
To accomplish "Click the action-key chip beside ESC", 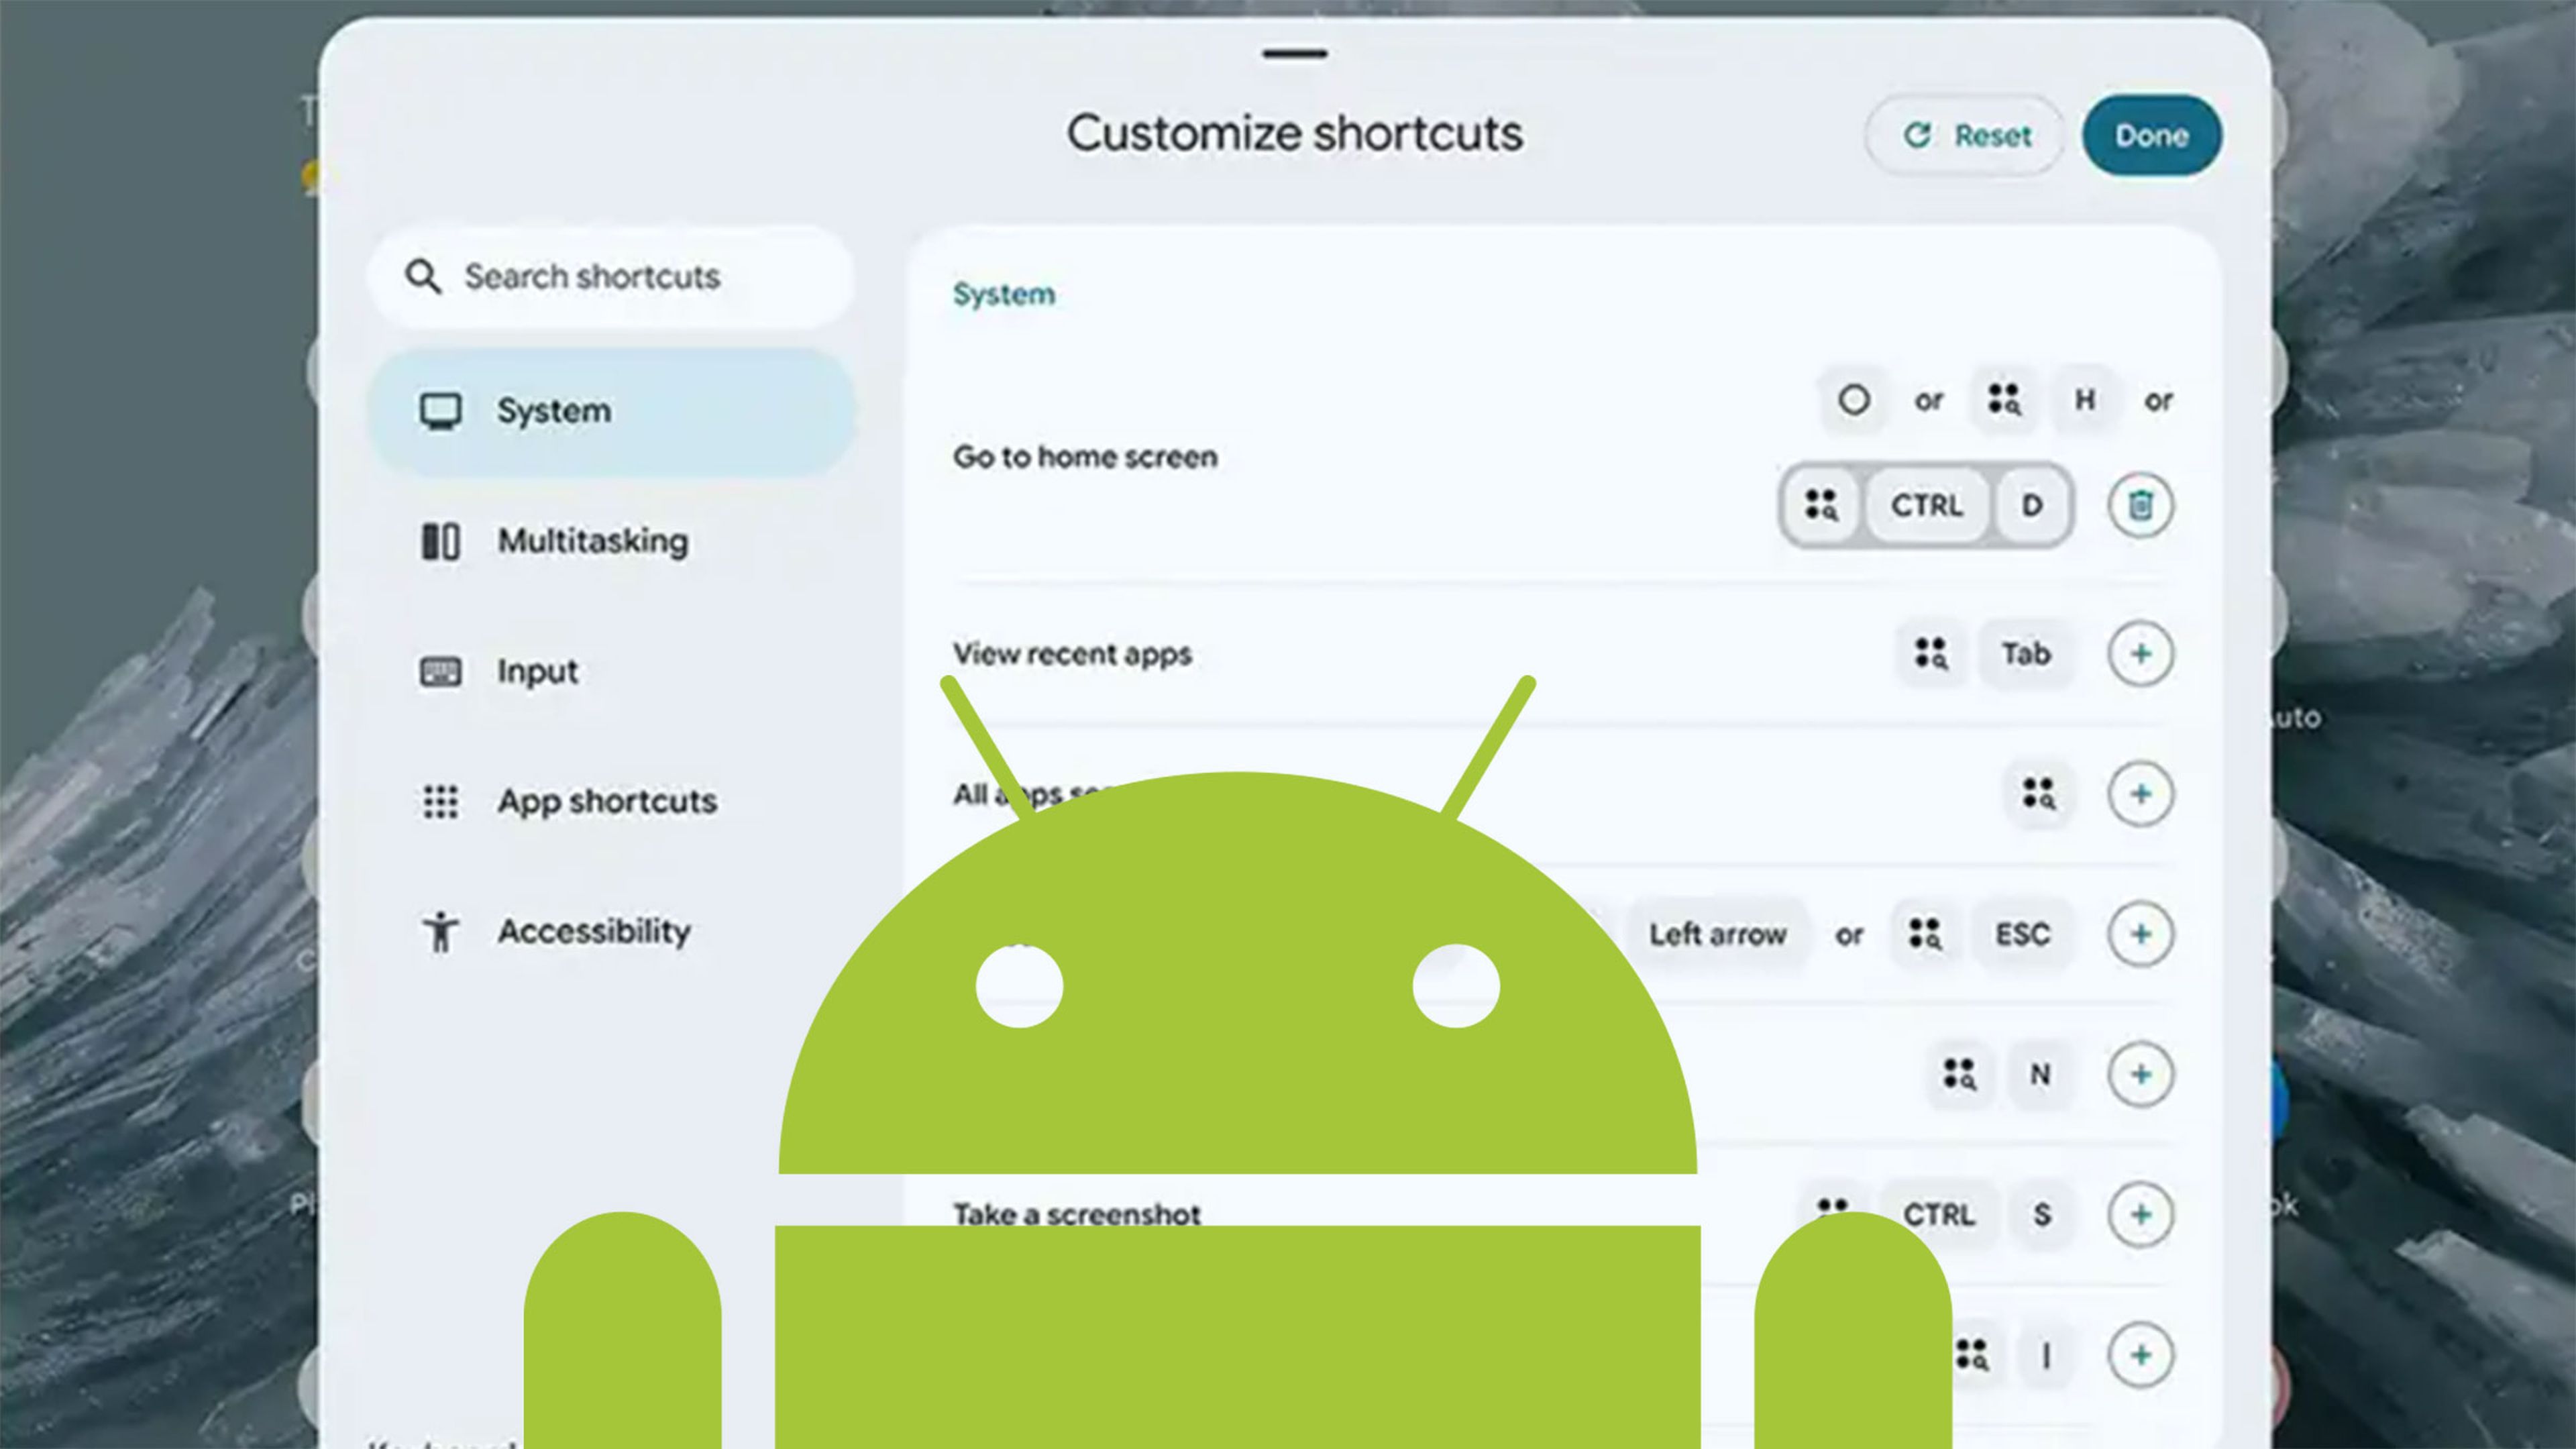I will 1925,934.
